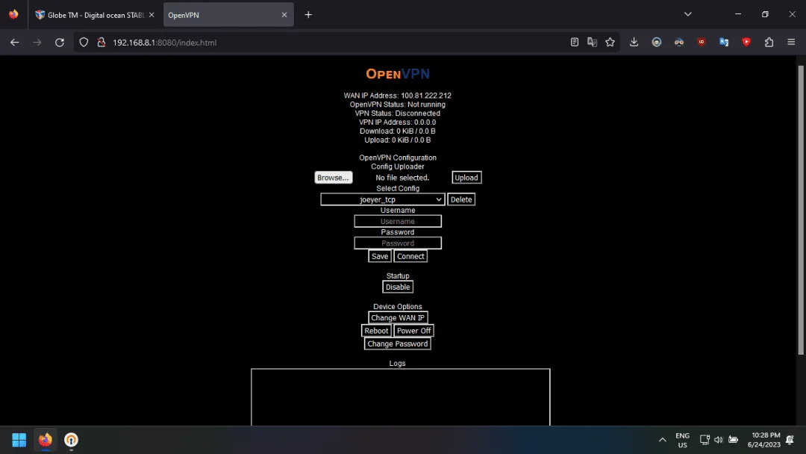Save the VPN credentials
The width and height of the screenshot is (806, 454).
coord(380,256)
